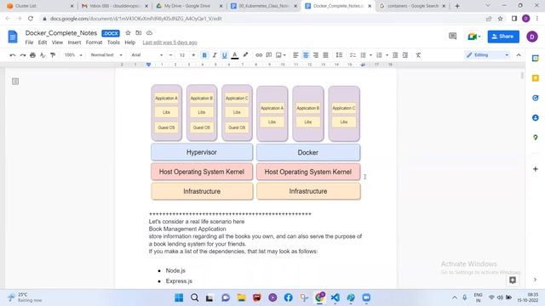Viewport: 545px width, 306px height.
Task: Open comment history icon
Action: (x=452, y=36)
